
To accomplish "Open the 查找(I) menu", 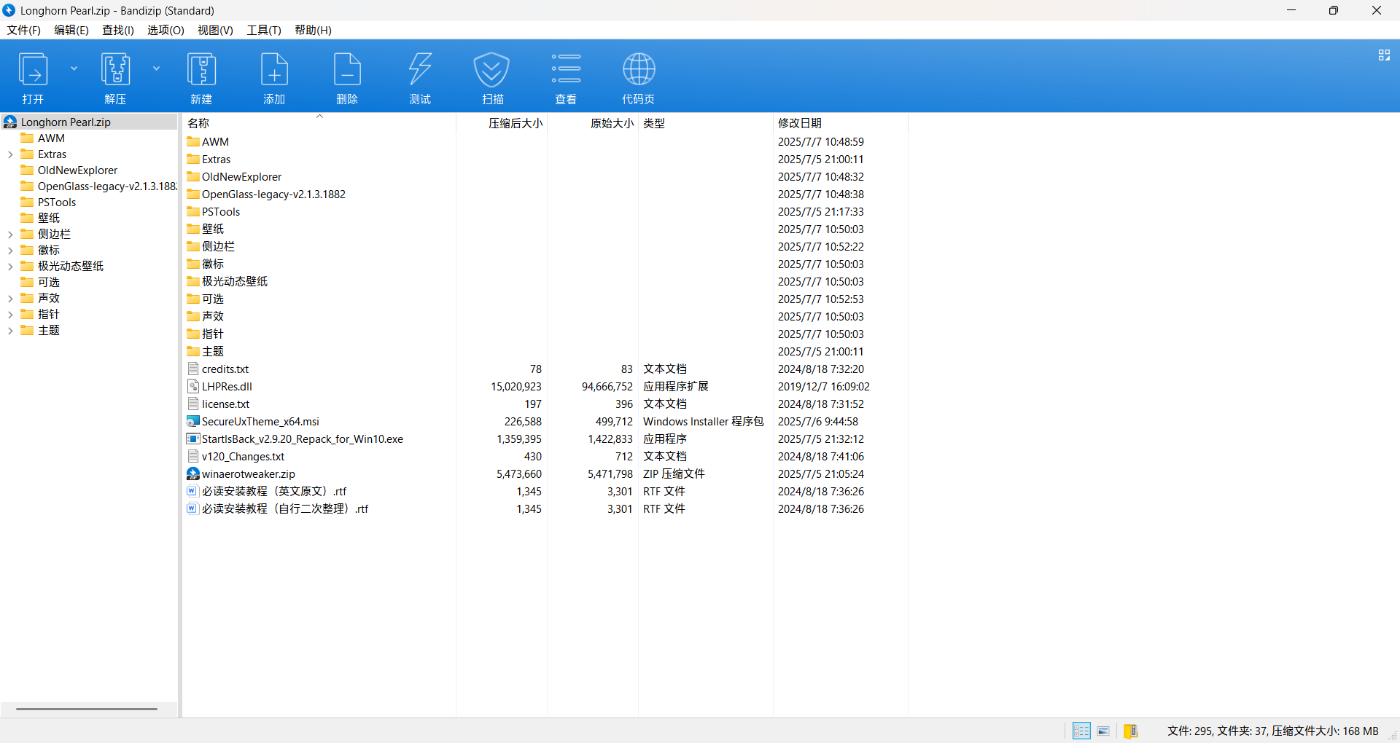I will 118,30.
